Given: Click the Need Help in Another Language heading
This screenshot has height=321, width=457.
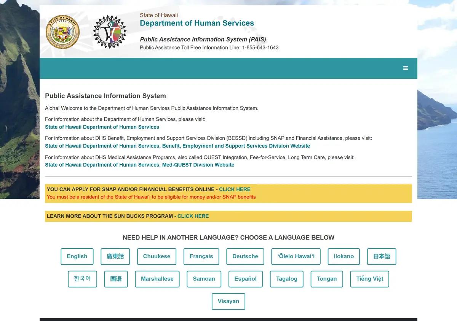Looking at the screenshot, I should tap(228, 238).
